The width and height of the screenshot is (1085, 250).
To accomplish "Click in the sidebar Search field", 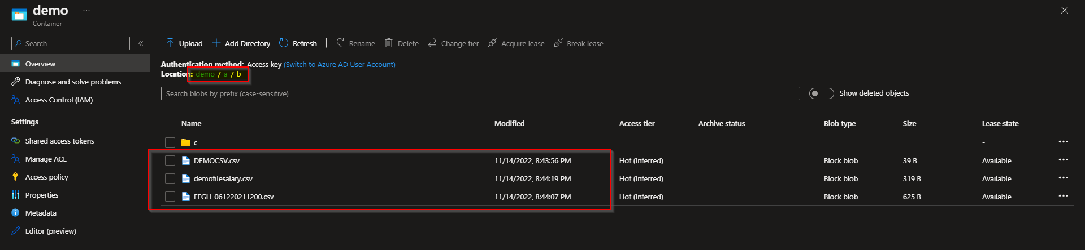I will pos(71,43).
